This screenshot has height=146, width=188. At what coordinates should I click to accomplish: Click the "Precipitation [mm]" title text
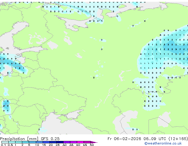coord(19,139)
